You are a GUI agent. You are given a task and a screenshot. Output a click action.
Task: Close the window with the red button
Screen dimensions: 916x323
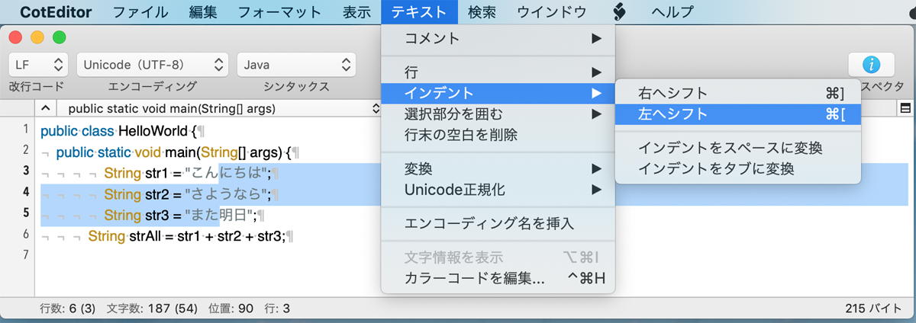coord(16,37)
